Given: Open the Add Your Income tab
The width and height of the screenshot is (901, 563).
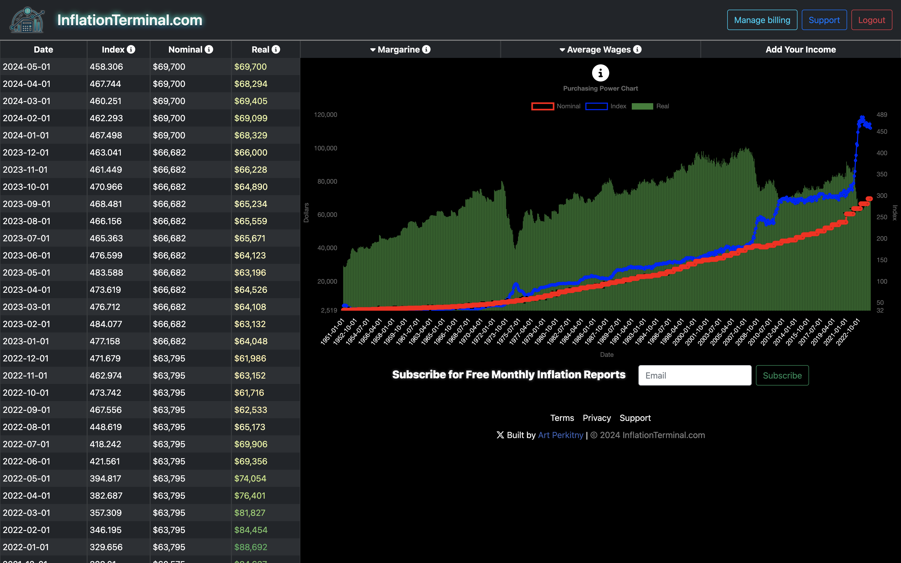Looking at the screenshot, I should coord(800,50).
